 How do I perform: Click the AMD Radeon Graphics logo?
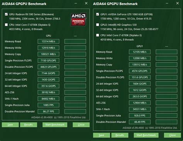(78, 19)
